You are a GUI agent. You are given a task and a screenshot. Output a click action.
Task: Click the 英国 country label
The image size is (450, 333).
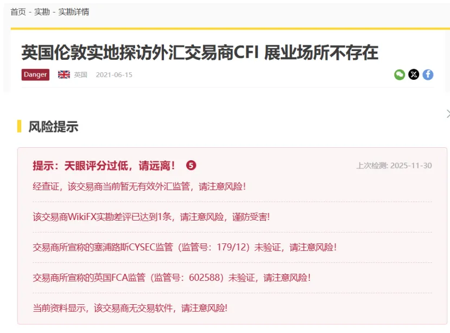click(x=81, y=75)
